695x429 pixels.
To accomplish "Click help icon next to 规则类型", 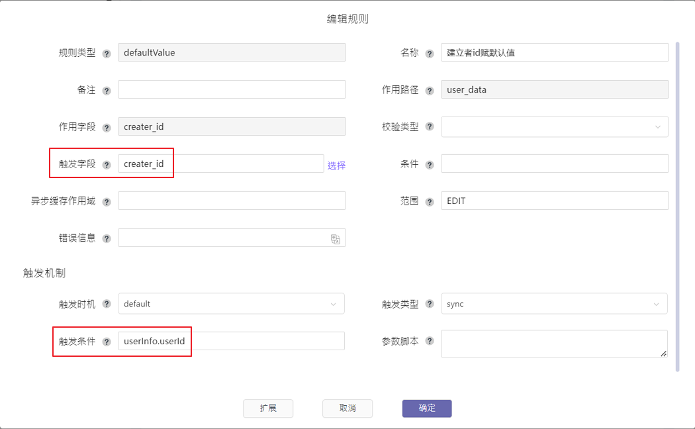I will click(x=107, y=53).
